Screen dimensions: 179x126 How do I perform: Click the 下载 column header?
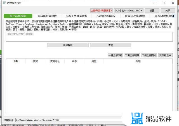coord(16,61)
